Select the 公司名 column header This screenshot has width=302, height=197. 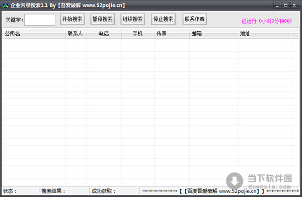click(34, 34)
